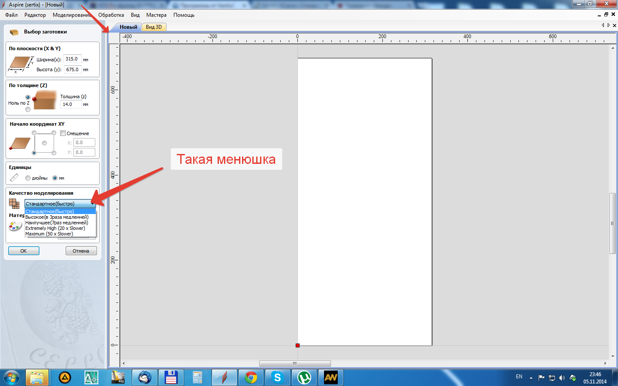Image resolution: width=618 pixels, height=386 pixels.
Task: Select Extremely High (20 x Slower) option
Action: 60,228
